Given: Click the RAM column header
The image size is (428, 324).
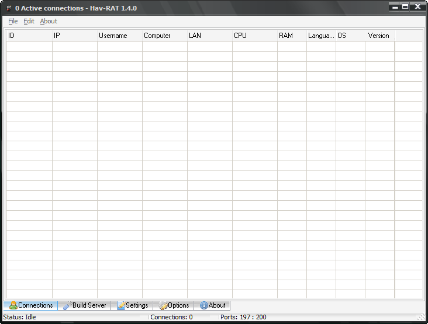Looking at the screenshot, I should pyautogui.click(x=292, y=36).
